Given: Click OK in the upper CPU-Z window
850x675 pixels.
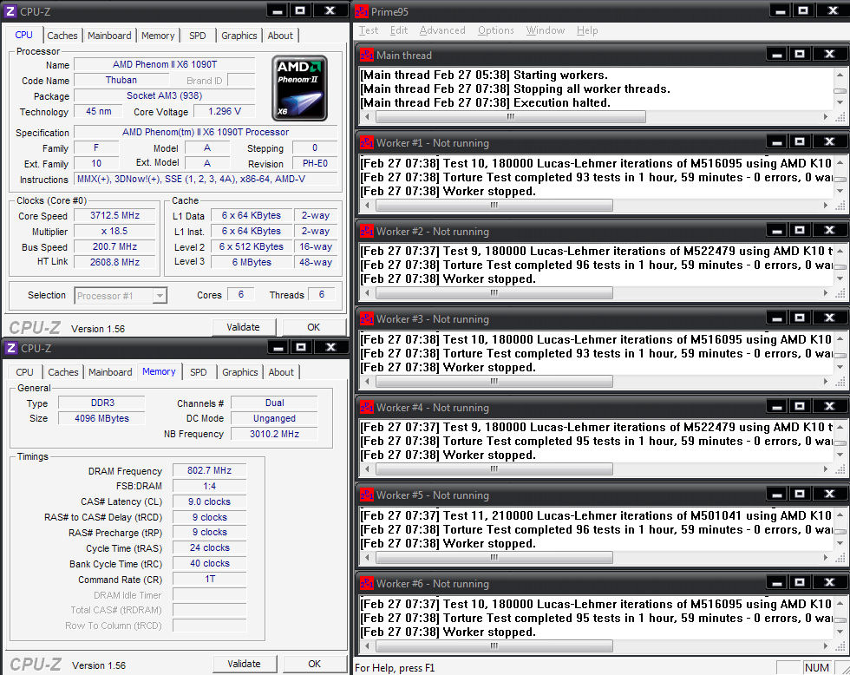Looking at the screenshot, I should [x=314, y=327].
